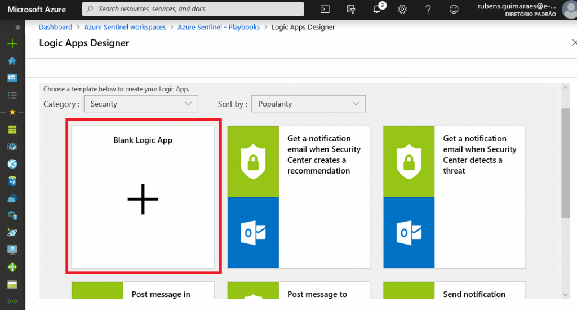Click the template list vertical scrollbar
577x310 pixels.
click(x=566, y=163)
